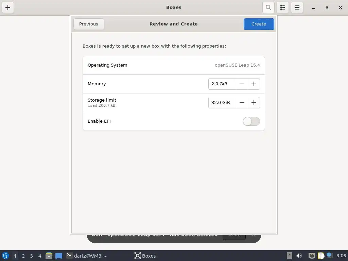Close the Boxes window

(341, 7)
